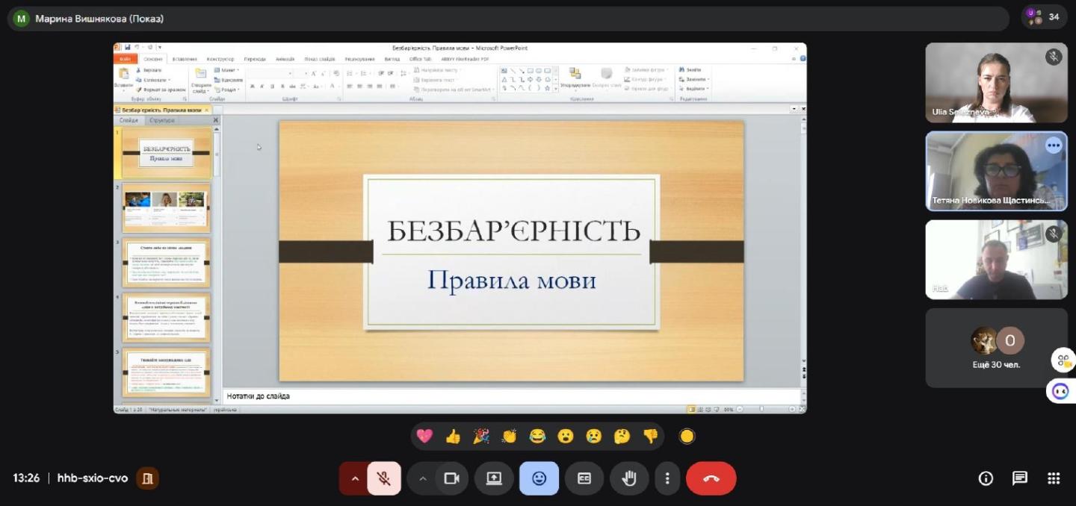
Task: Open audio settings chevron beside microphone
Action: click(x=355, y=478)
